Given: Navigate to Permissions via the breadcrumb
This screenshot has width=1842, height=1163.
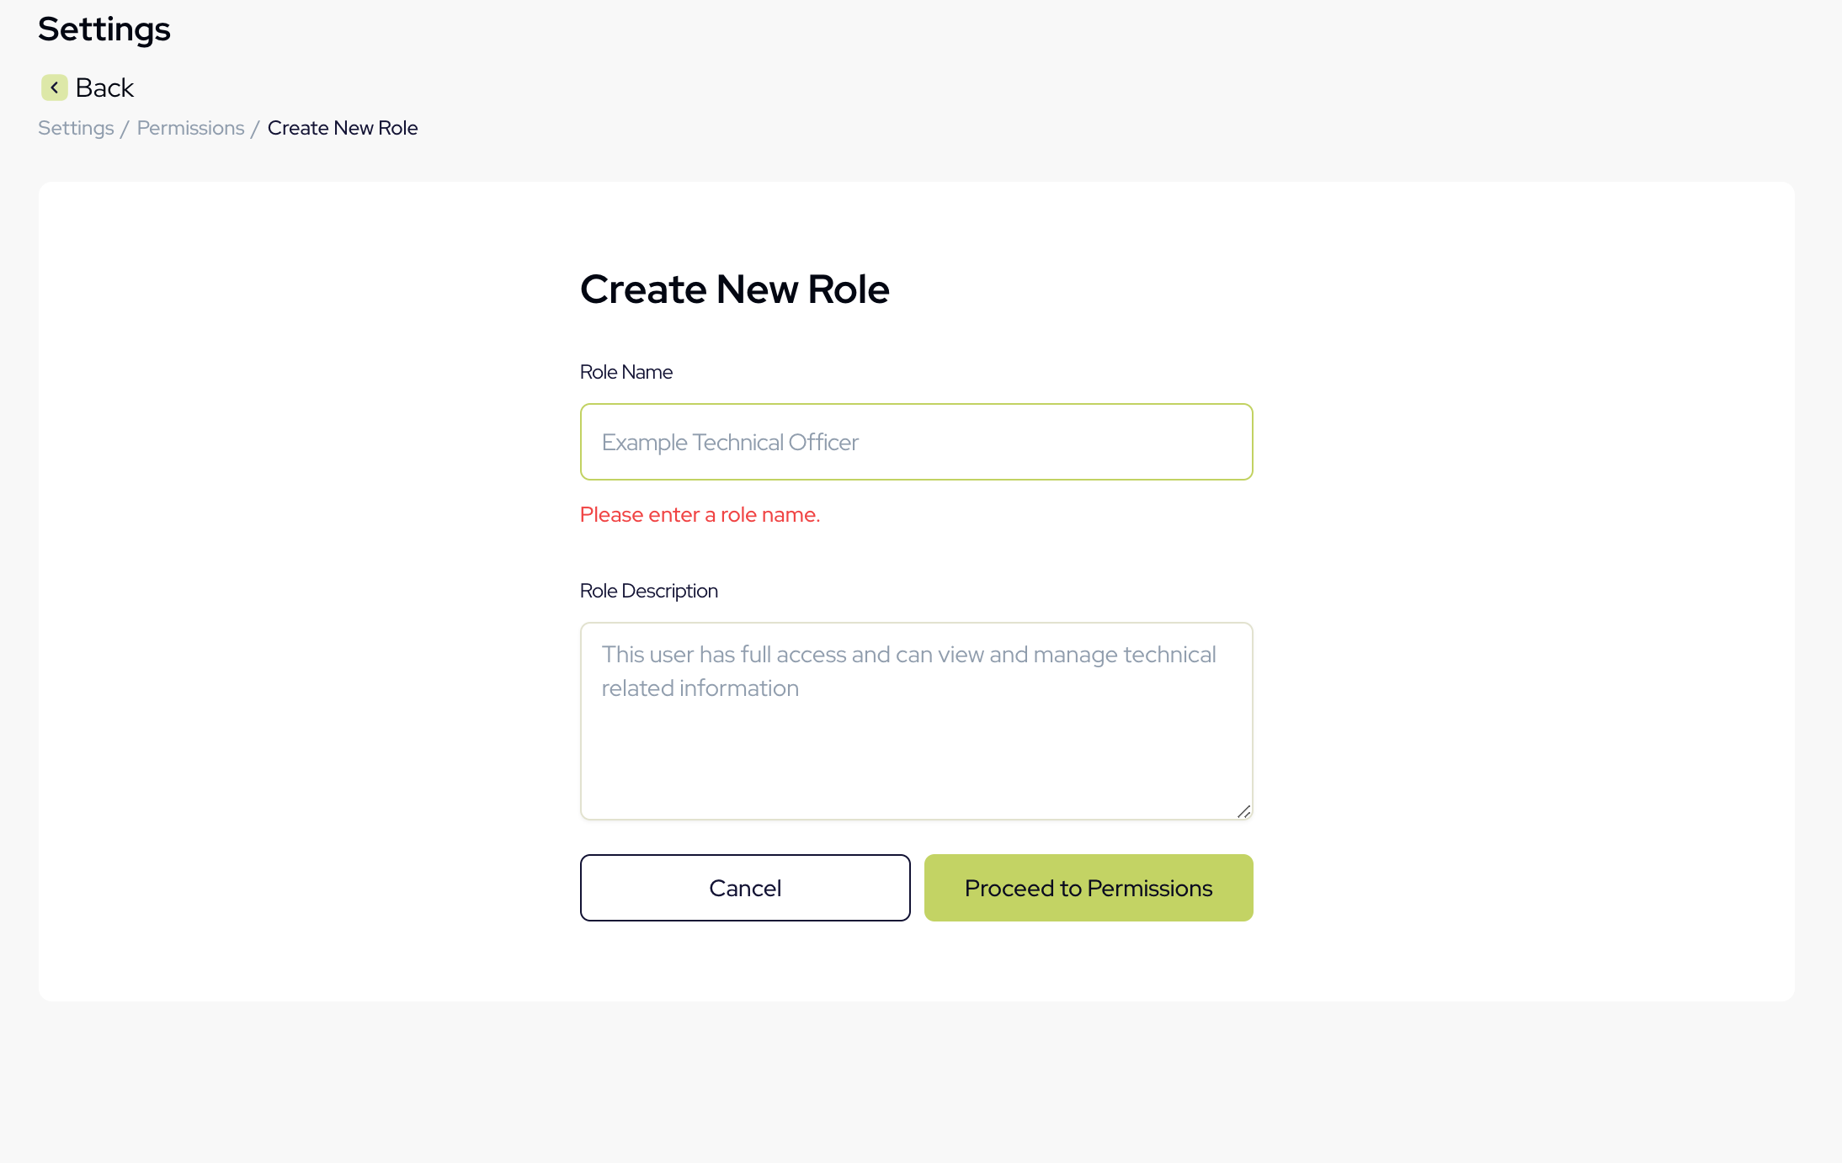Looking at the screenshot, I should (x=190, y=128).
